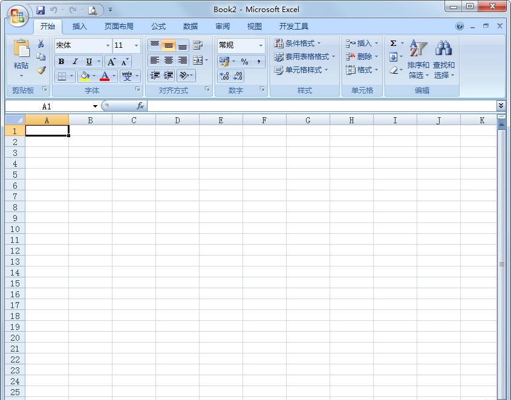Increase indent in alignment group

pyautogui.click(x=168, y=76)
